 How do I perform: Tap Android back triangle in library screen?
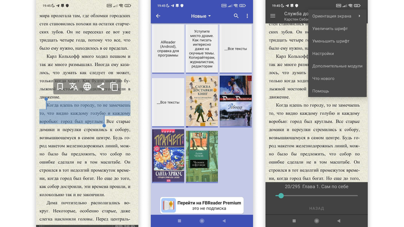[x=224, y=221]
